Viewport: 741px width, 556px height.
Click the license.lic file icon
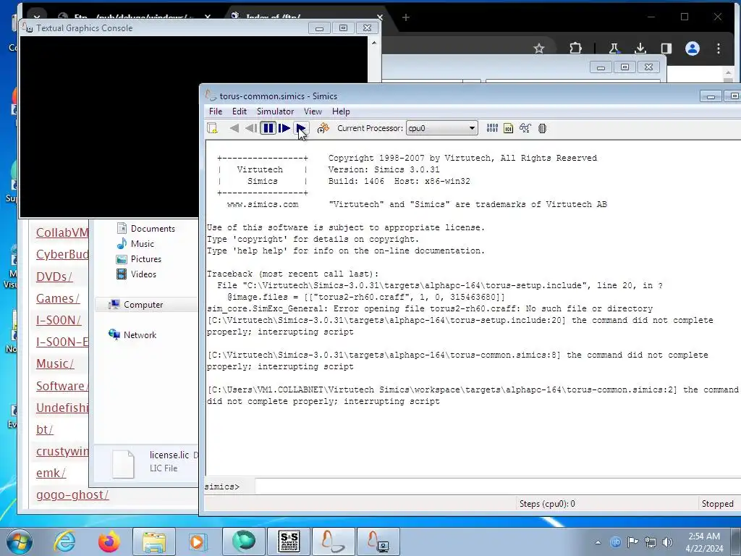tap(123, 463)
